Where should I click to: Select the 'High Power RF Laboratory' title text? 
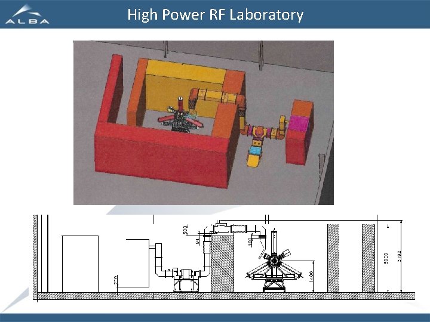(x=215, y=15)
